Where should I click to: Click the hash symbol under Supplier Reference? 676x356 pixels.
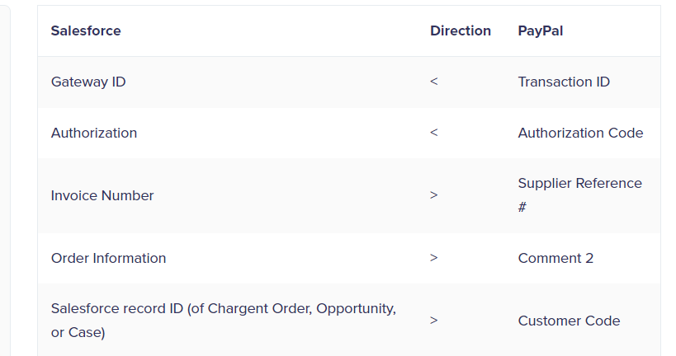(x=522, y=207)
